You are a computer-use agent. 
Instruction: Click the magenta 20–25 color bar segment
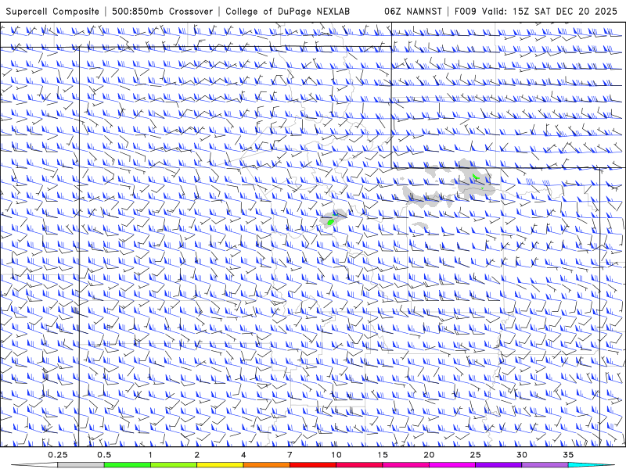pyautogui.click(x=452, y=465)
